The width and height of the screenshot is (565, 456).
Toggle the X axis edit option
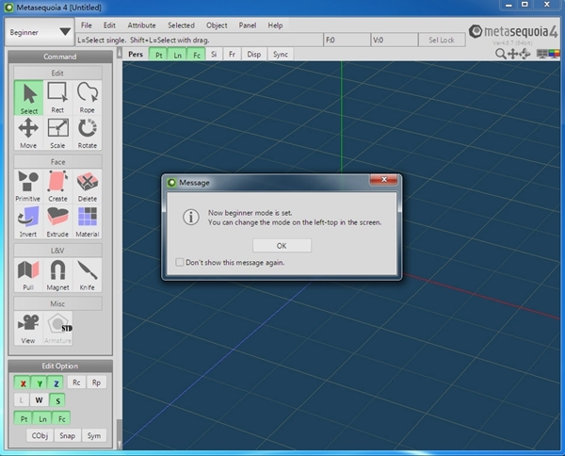pyautogui.click(x=22, y=383)
